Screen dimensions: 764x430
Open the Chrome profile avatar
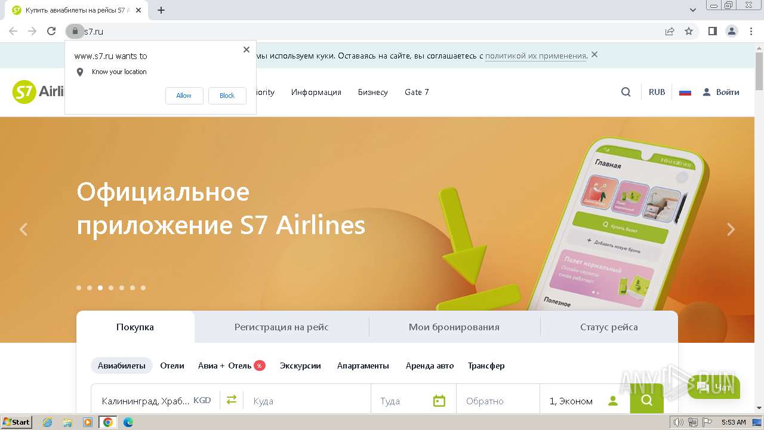click(732, 31)
